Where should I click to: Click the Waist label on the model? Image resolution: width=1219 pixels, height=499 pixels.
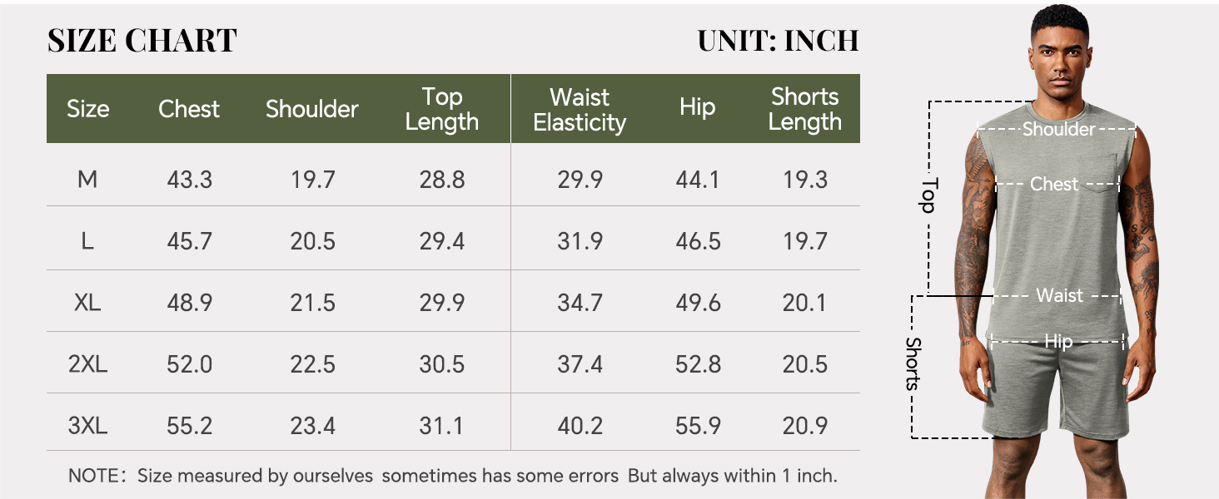click(x=1059, y=295)
